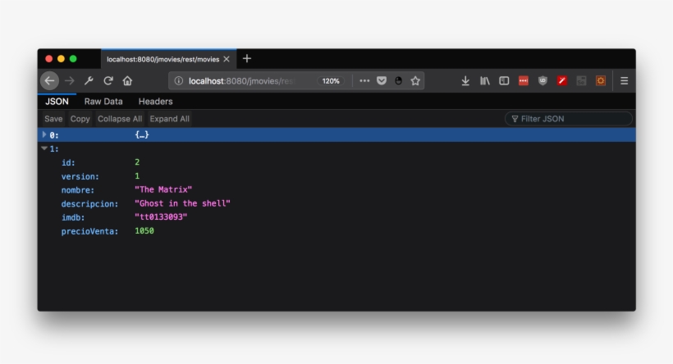Select the descripcion key

pyautogui.click(x=89, y=203)
